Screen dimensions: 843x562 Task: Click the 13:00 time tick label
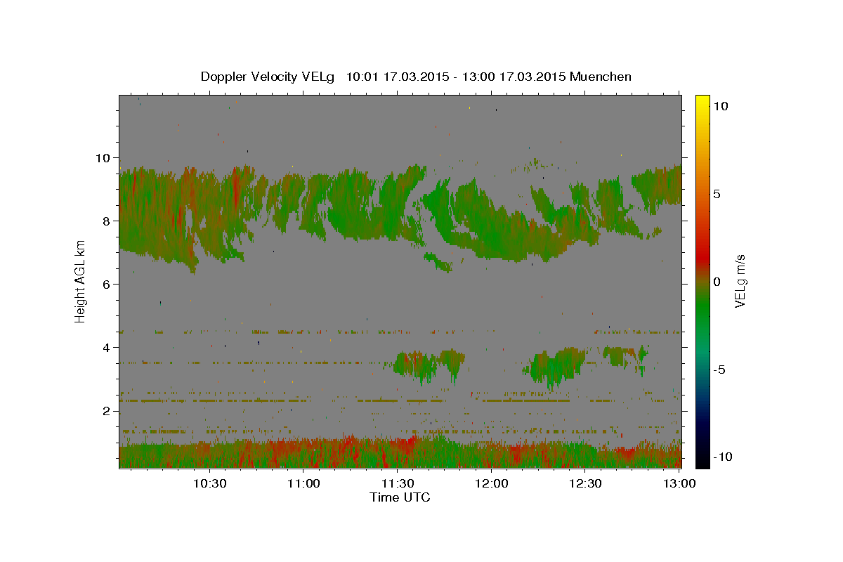click(679, 483)
